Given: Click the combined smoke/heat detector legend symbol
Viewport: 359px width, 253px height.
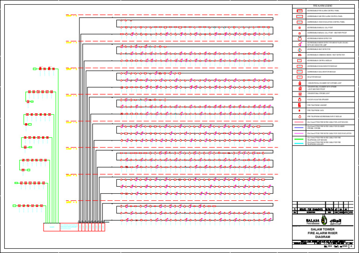Looking at the screenshot, I should (x=300, y=55).
